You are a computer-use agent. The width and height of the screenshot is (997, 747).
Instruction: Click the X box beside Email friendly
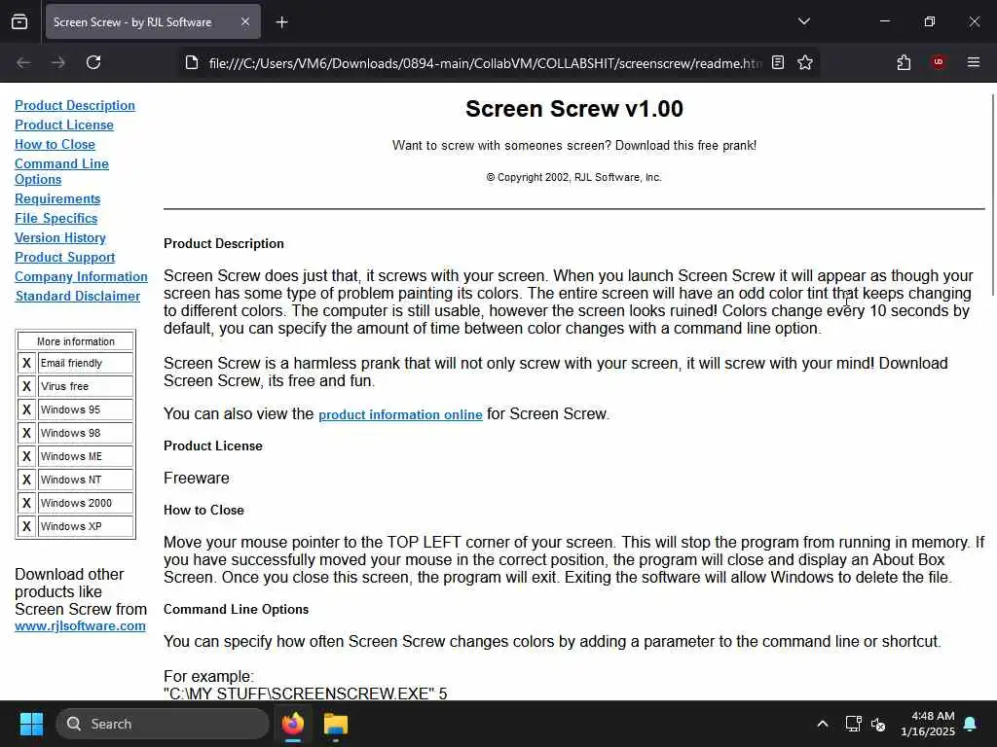point(26,364)
